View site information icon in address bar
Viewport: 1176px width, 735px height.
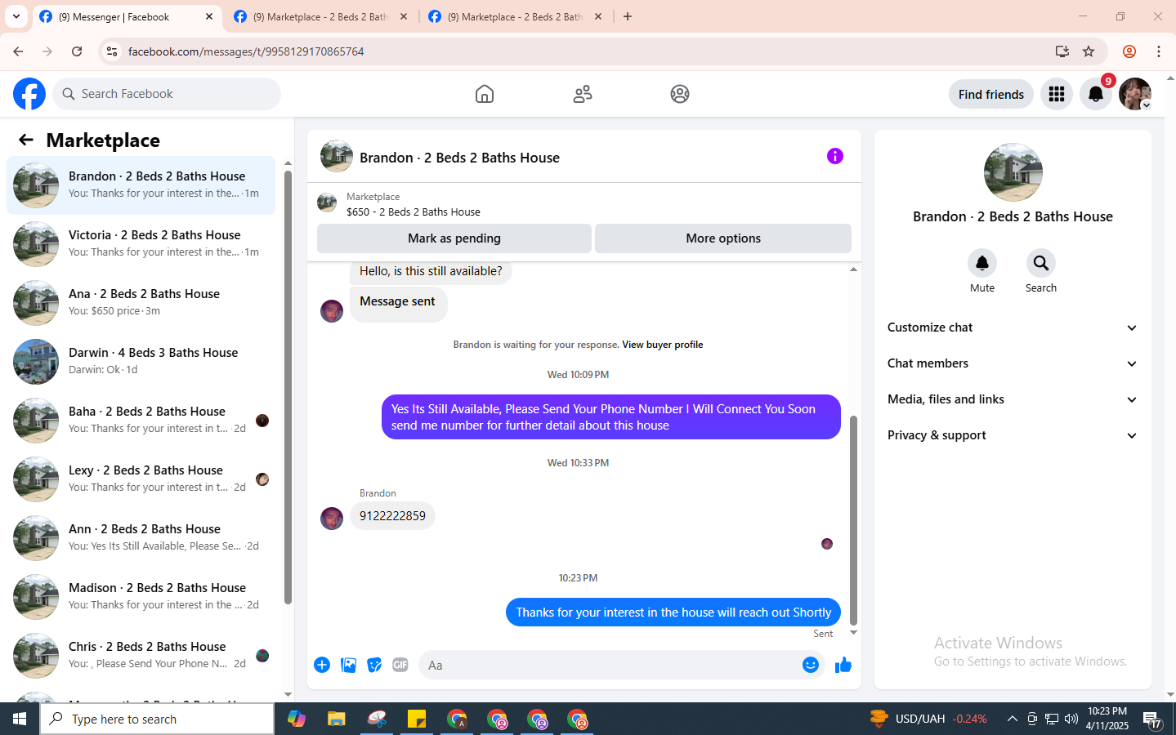[x=112, y=51]
